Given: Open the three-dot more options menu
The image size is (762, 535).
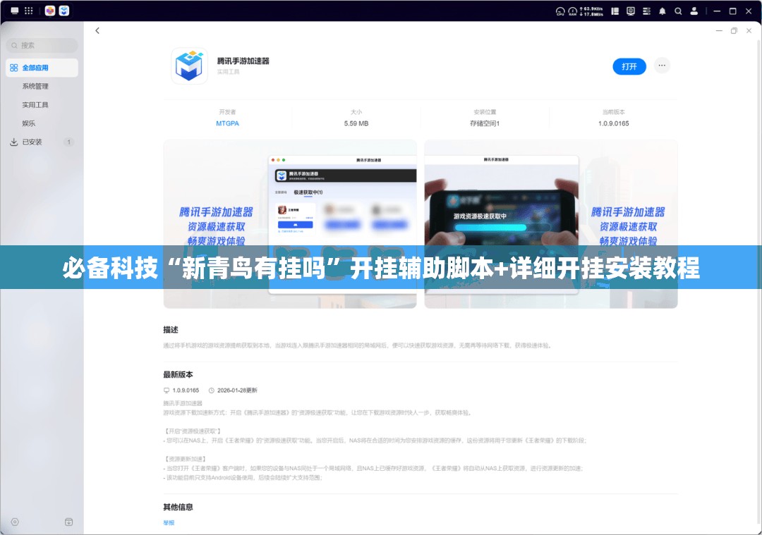Looking at the screenshot, I should click(662, 66).
